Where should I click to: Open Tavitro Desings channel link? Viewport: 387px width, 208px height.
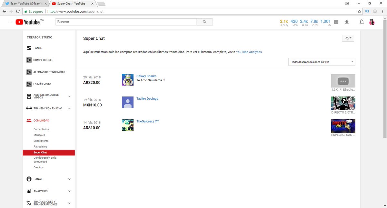pyautogui.click(x=147, y=99)
